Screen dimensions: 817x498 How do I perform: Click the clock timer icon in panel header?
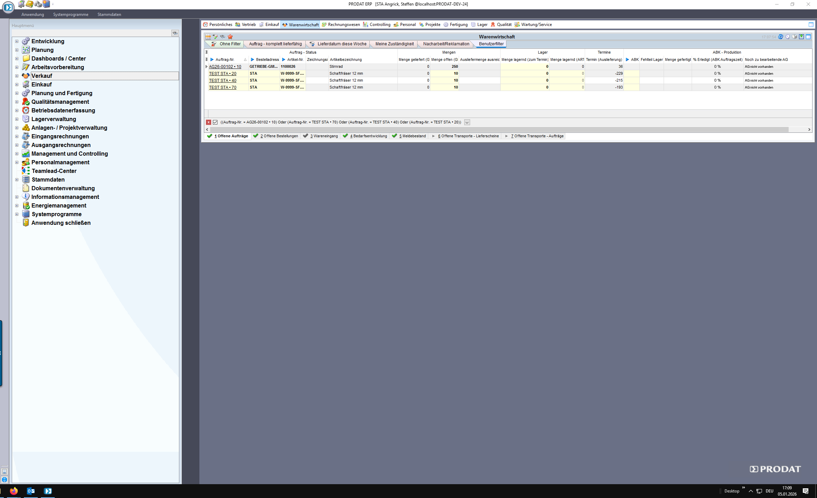pyautogui.click(x=788, y=37)
